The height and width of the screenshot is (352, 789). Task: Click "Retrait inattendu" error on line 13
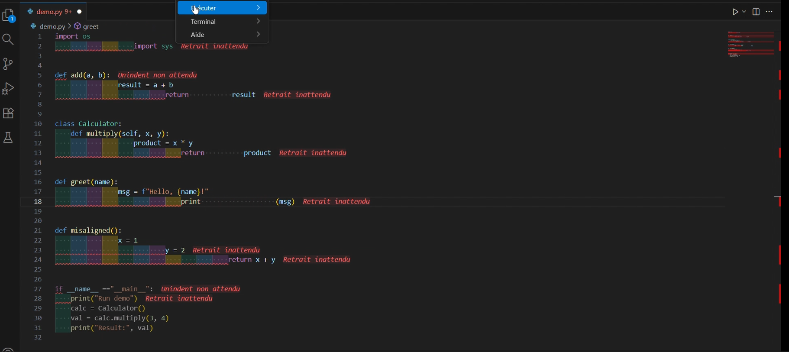313,153
